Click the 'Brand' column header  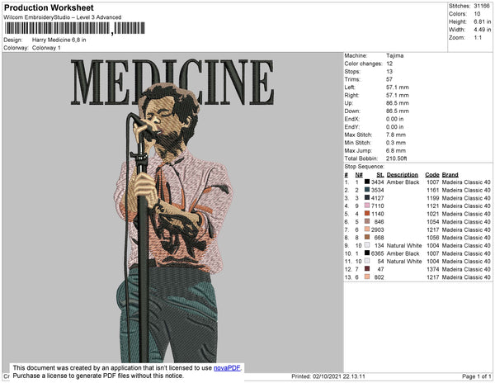(450, 175)
